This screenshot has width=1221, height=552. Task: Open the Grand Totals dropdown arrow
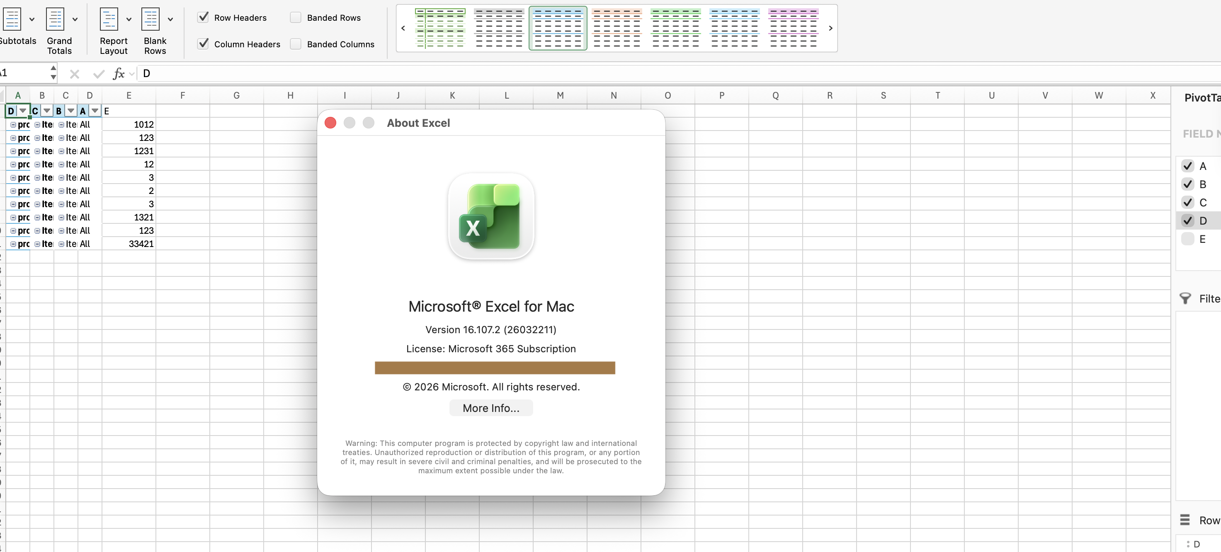click(x=75, y=19)
